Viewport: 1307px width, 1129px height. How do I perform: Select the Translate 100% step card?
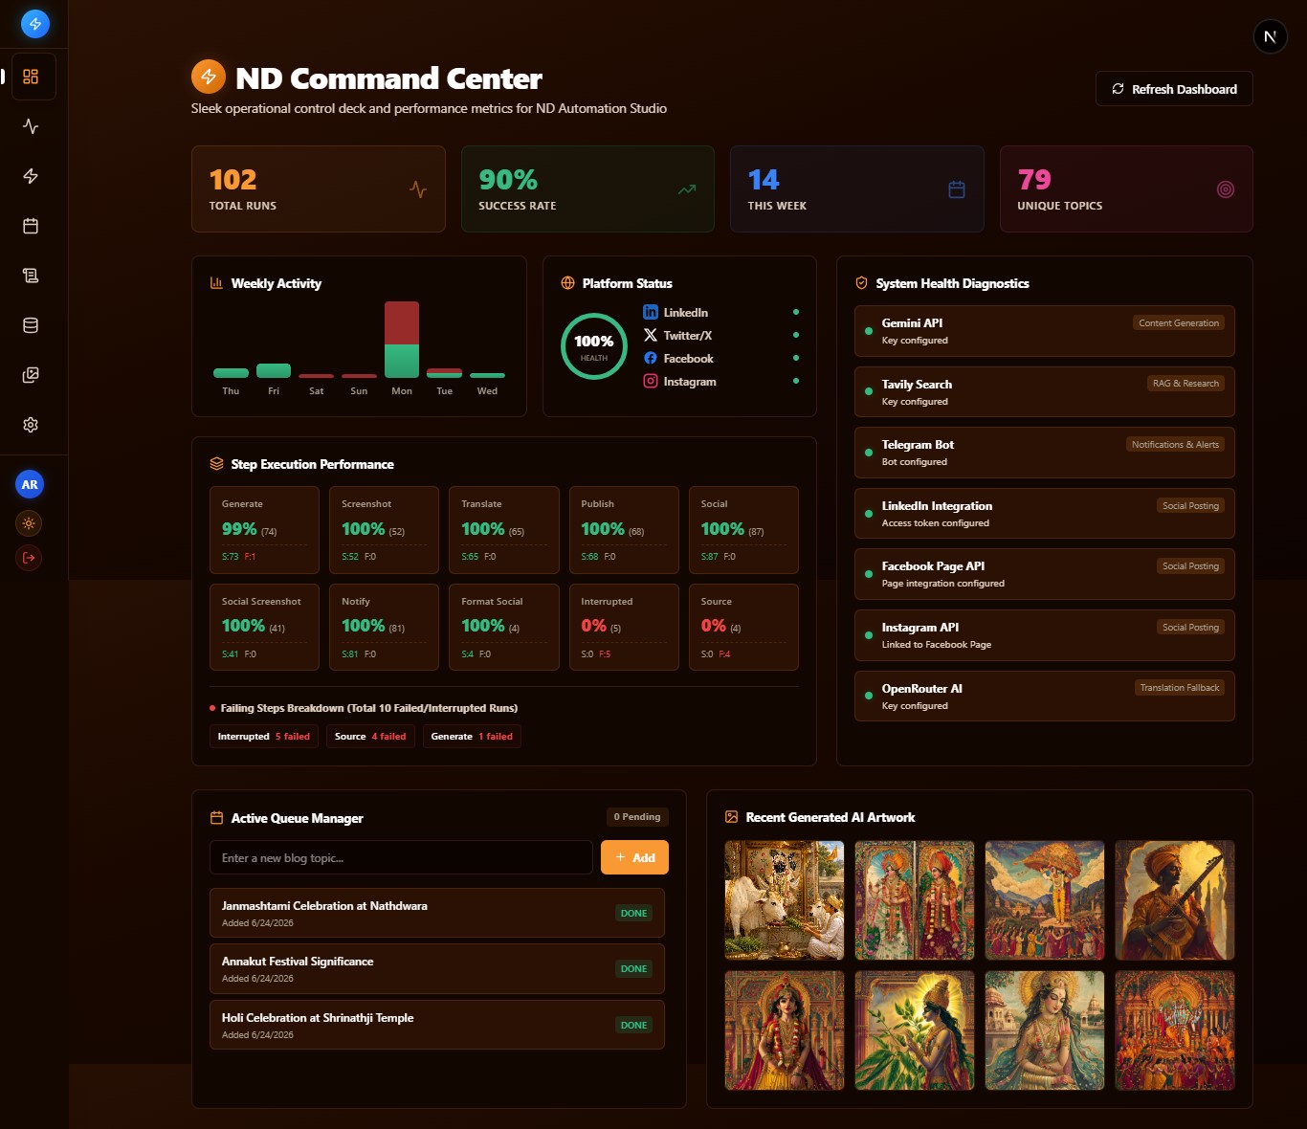504,530
